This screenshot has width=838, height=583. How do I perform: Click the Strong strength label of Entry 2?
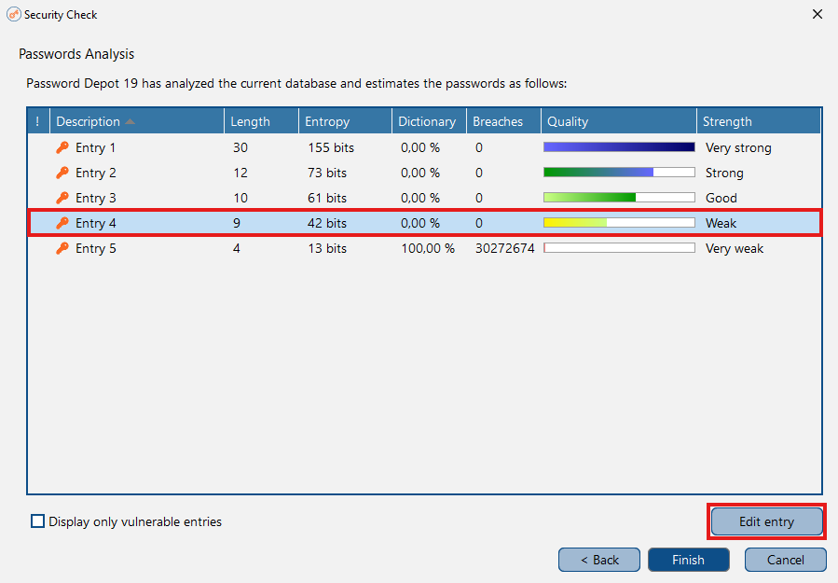click(724, 174)
